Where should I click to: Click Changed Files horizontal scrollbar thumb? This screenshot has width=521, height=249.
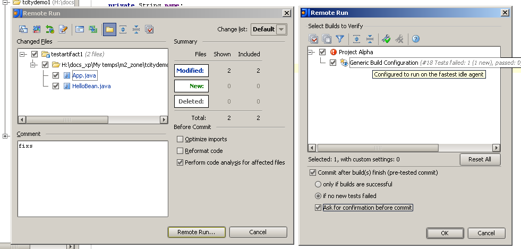tap(67, 119)
